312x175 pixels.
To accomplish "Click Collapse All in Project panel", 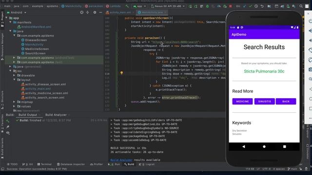I will [x=88, y=12].
